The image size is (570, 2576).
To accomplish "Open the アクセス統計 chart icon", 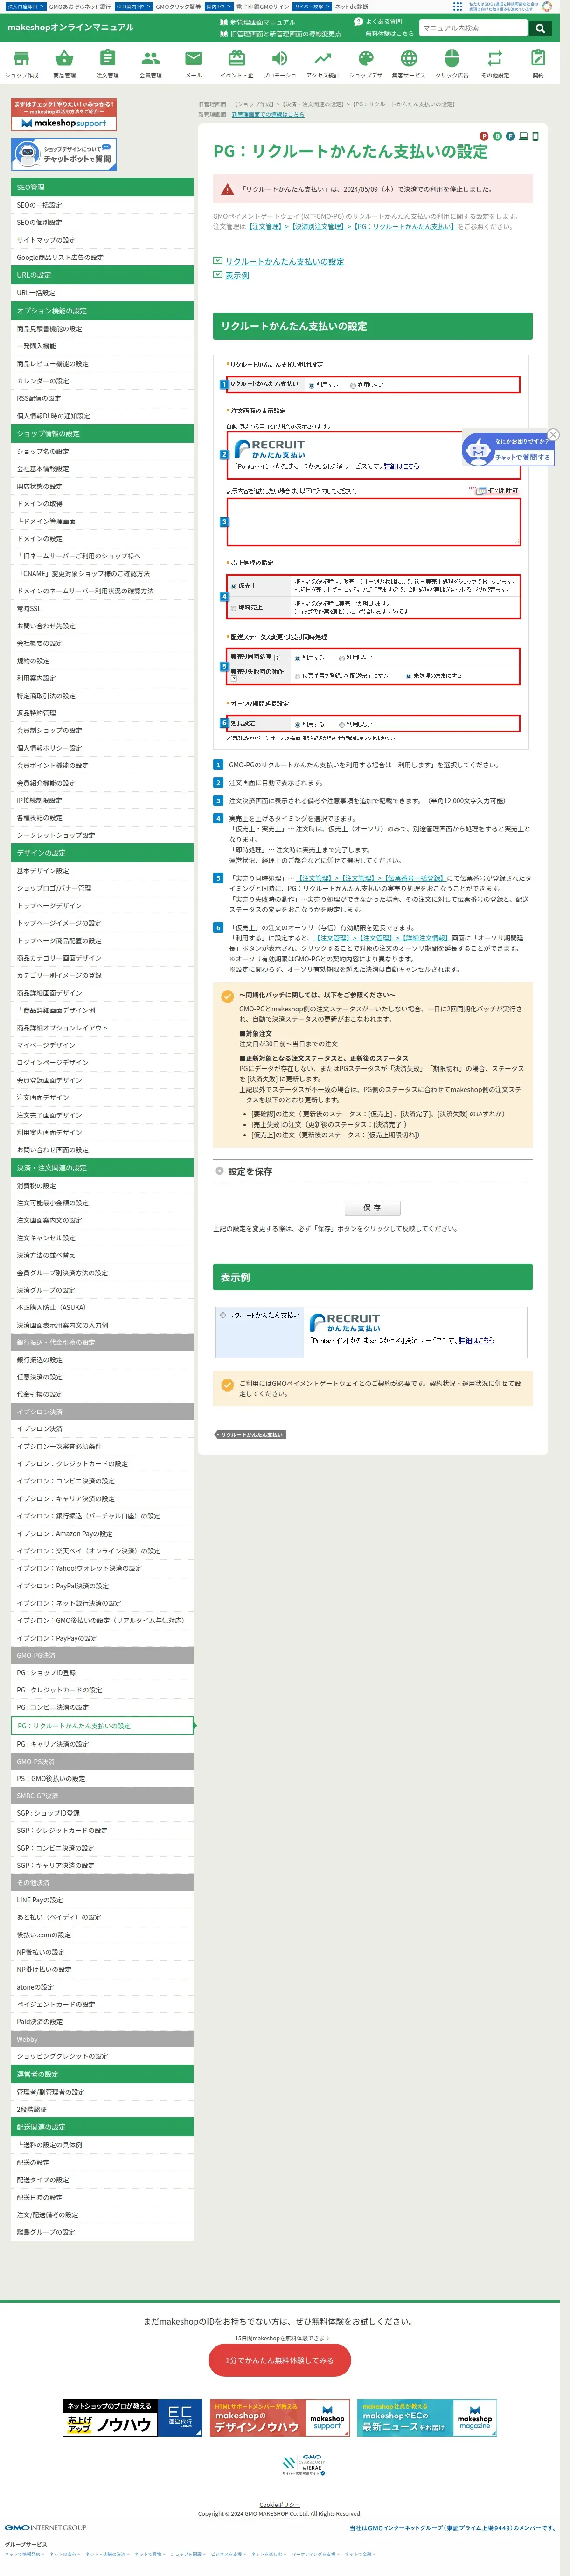I will coord(323,63).
